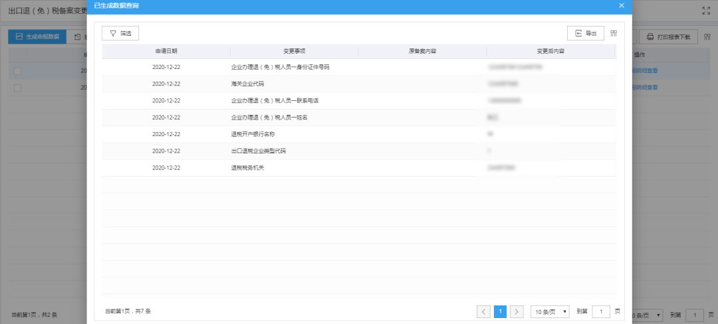Click the funnel filter icon in dialog
The image size is (718, 324).
(x=113, y=33)
